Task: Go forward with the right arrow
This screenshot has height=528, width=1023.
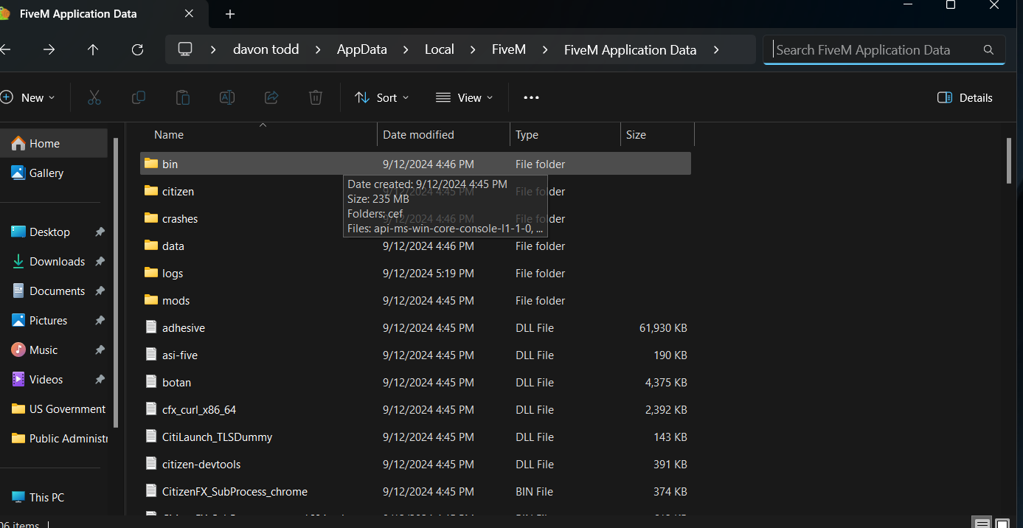Action: tap(49, 49)
